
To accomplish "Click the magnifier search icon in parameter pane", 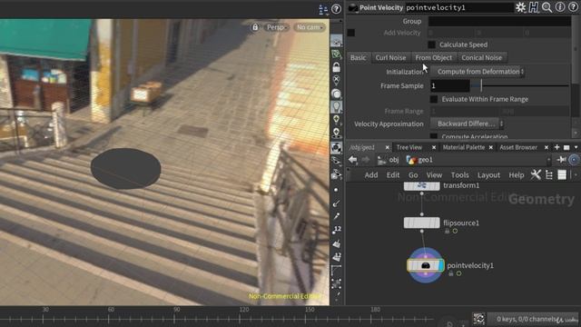I will click(547, 7).
